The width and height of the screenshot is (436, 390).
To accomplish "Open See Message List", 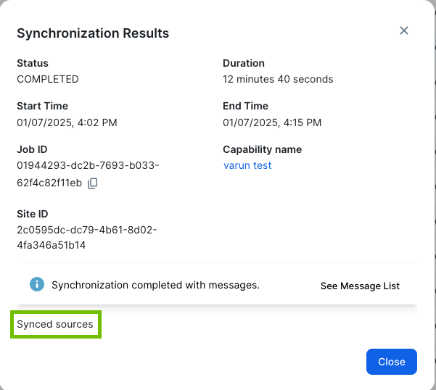I will 360,286.
